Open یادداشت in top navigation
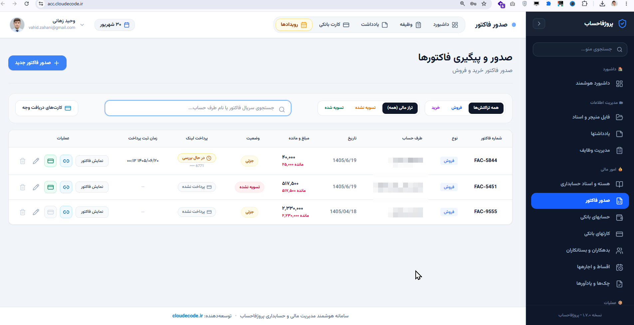Viewport: 634px width, 325px height. click(x=374, y=25)
